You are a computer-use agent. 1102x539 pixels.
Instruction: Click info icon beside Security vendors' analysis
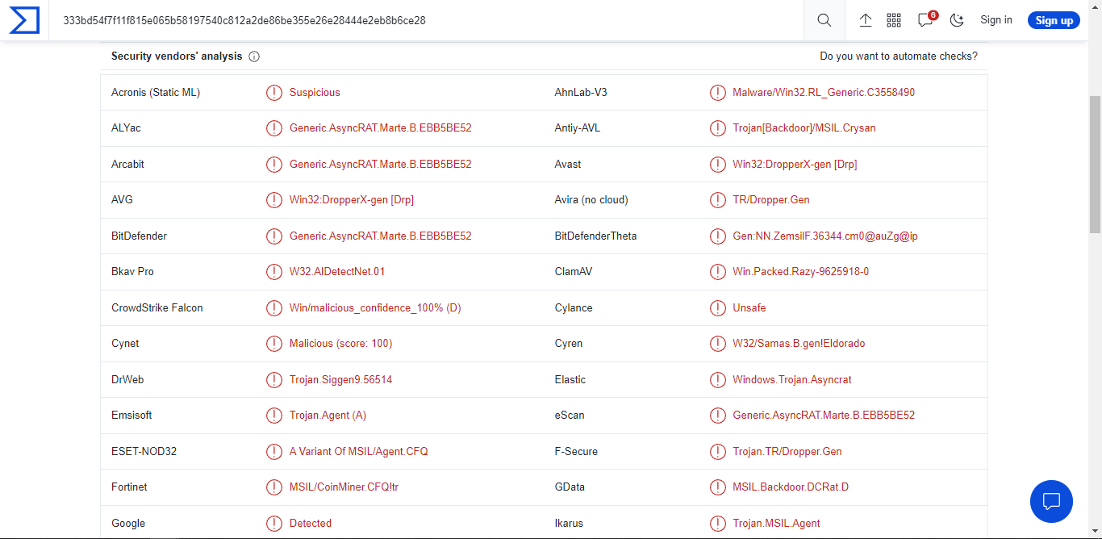click(x=254, y=56)
